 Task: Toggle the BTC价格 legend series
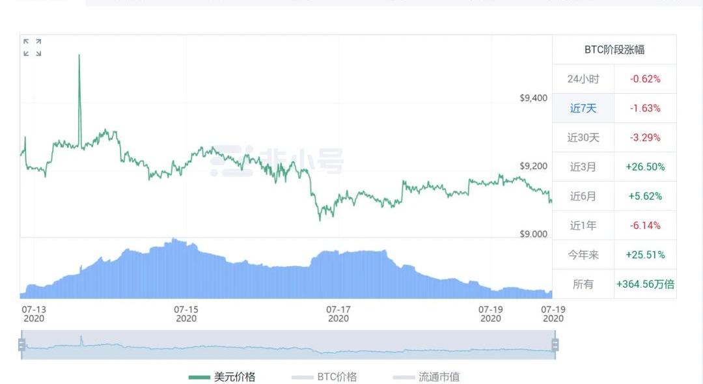coord(337,377)
